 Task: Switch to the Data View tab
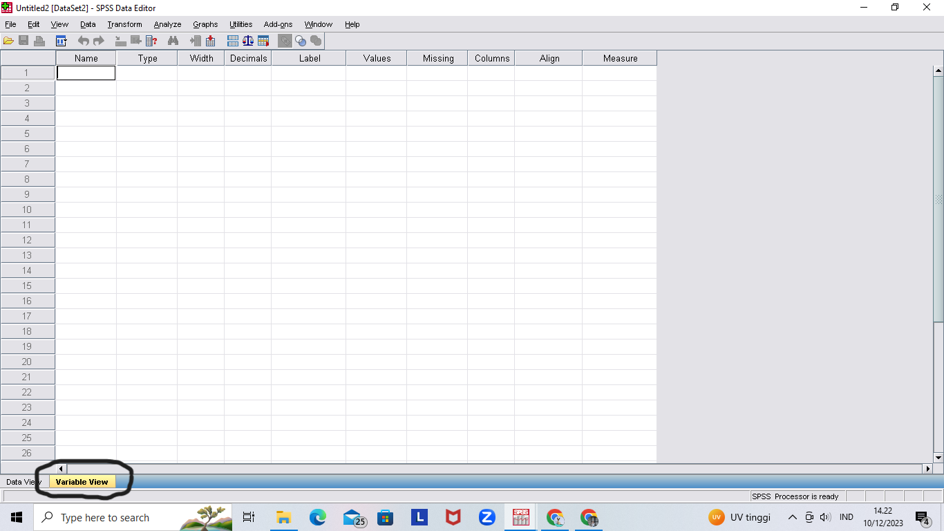click(23, 482)
